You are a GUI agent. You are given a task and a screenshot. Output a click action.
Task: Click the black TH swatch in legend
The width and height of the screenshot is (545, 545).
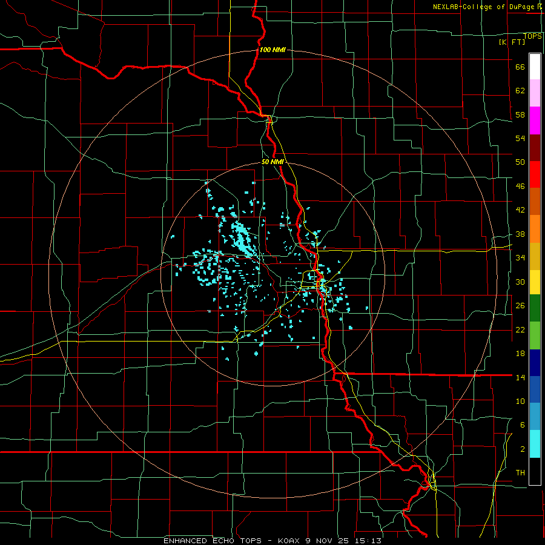click(x=535, y=471)
